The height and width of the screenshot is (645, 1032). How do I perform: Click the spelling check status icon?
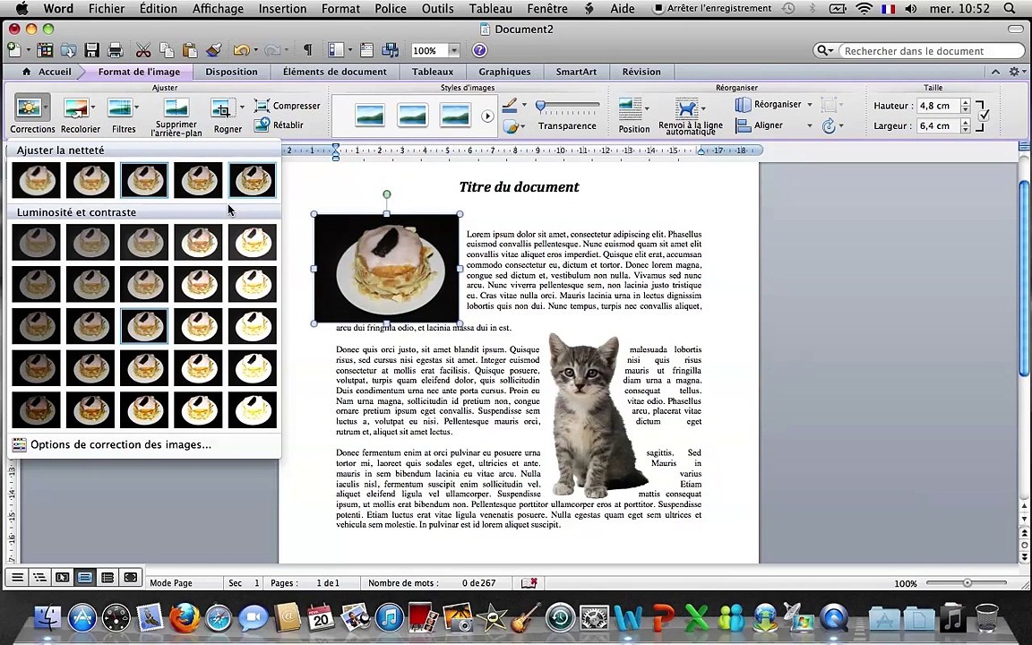(529, 582)
